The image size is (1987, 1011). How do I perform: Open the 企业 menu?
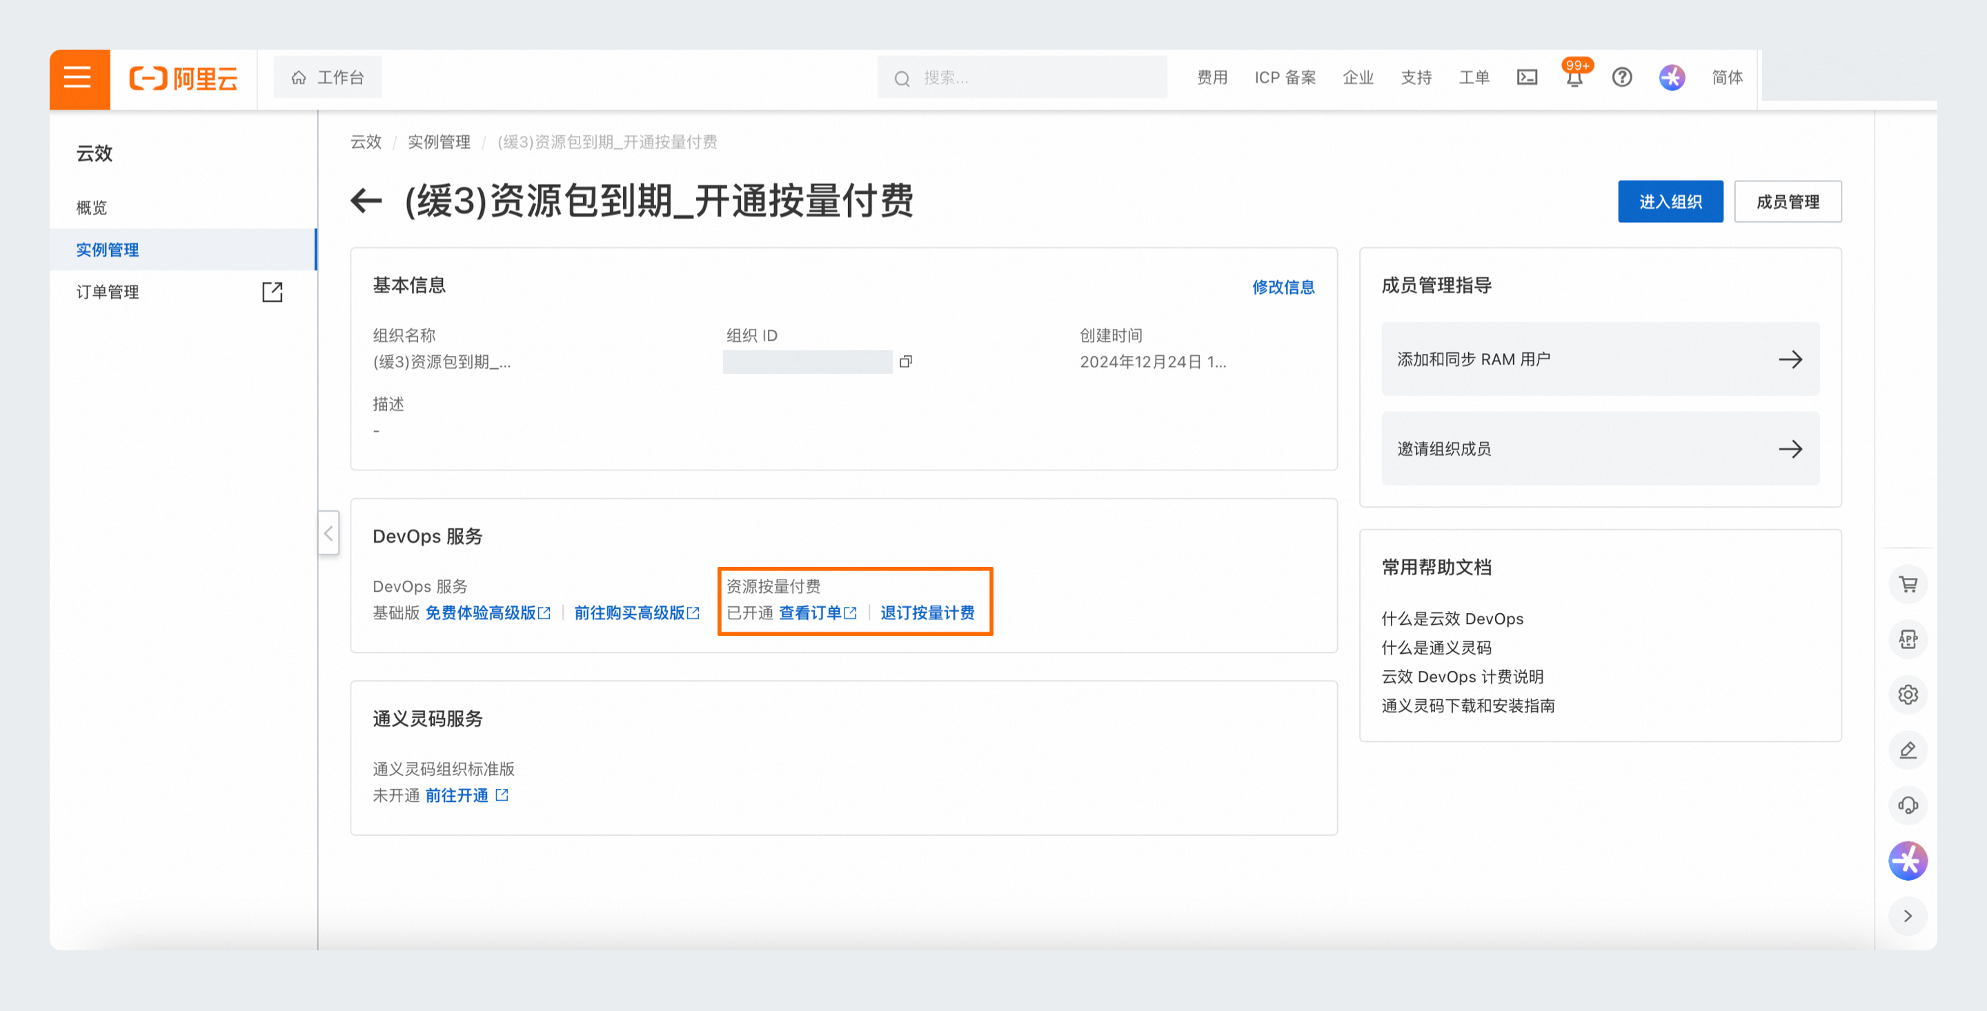[1358, 77]
